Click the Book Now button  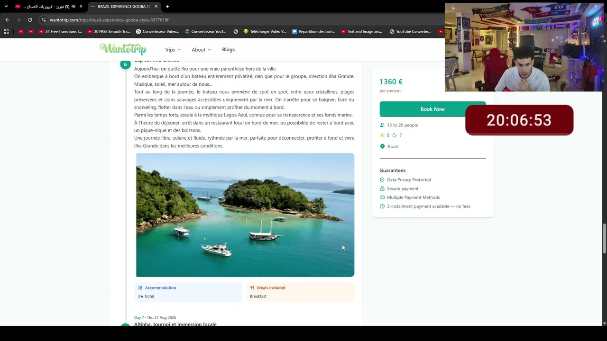(432, 109)
